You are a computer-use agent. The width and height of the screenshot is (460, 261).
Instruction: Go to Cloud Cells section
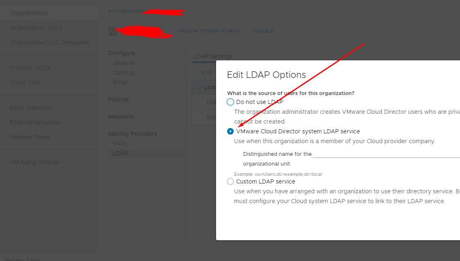pyautogui.click(x=25, y=82)
